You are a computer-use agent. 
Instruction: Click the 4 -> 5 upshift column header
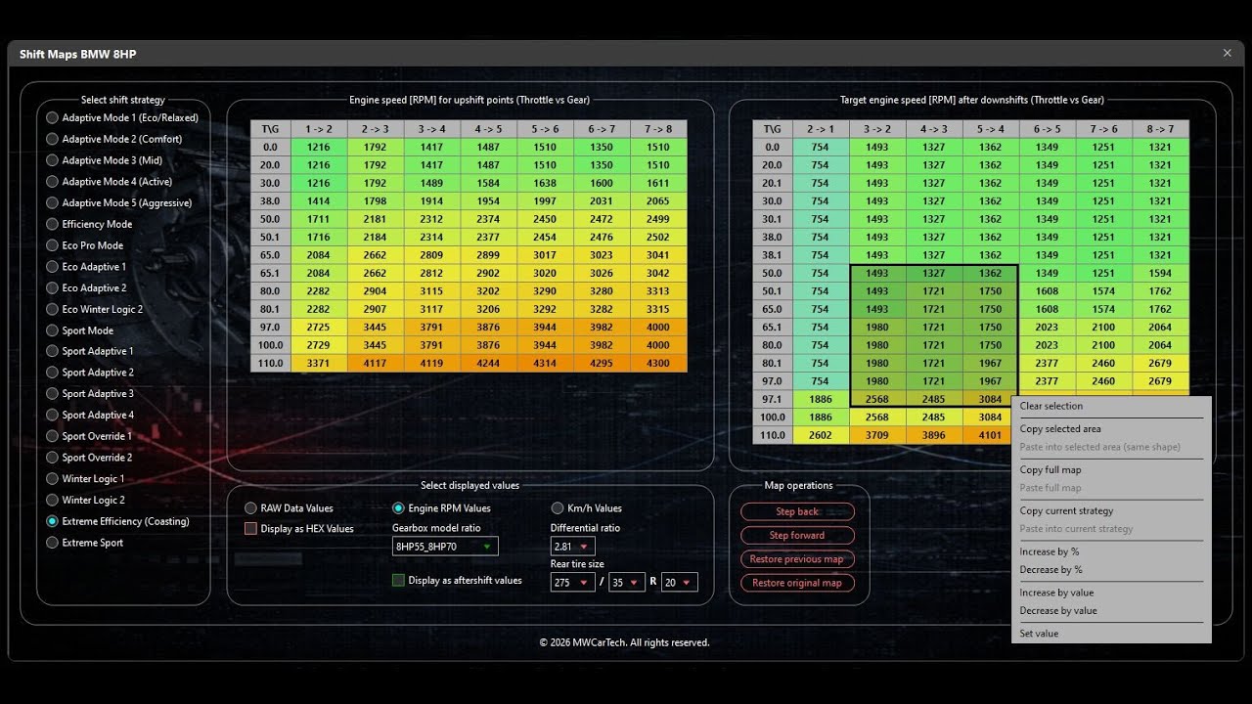tap(488, 129)
